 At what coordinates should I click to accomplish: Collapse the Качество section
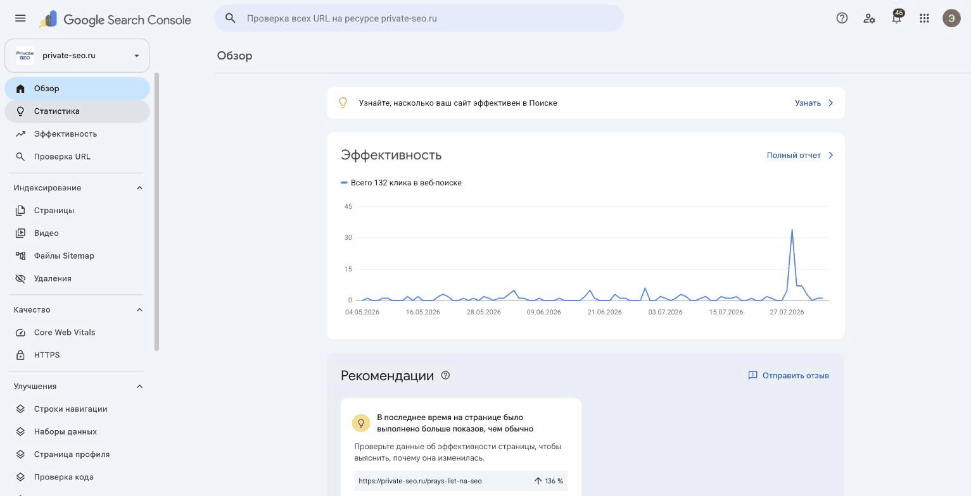[x=139, y=310]
